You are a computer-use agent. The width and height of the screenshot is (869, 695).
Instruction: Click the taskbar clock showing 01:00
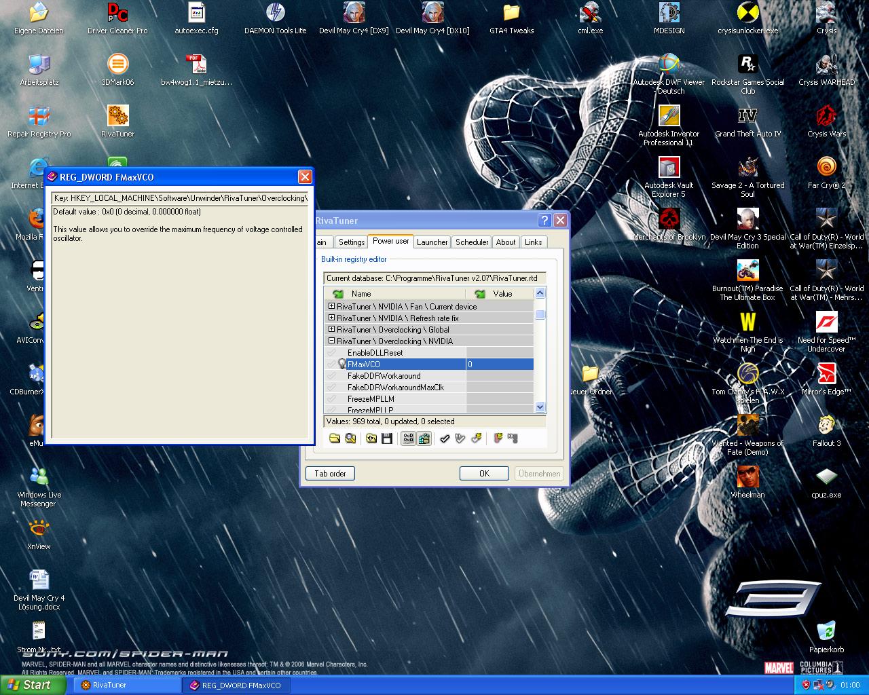(x=850, y=685)
